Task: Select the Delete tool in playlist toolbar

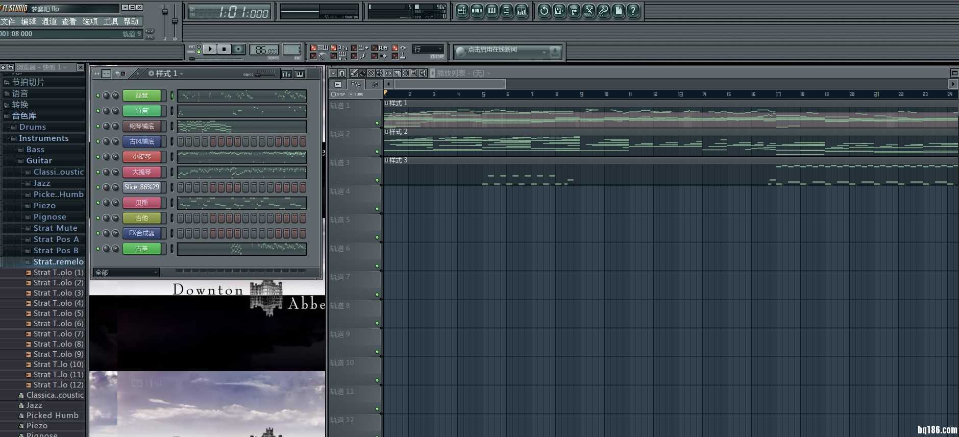Action: pyautogui.click(x=371, y=73)
